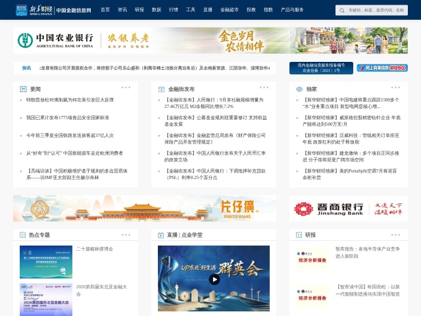Open article 金融监管总局发布财产保险公司
Screen dimensions: 421x316
coord(215,138)
